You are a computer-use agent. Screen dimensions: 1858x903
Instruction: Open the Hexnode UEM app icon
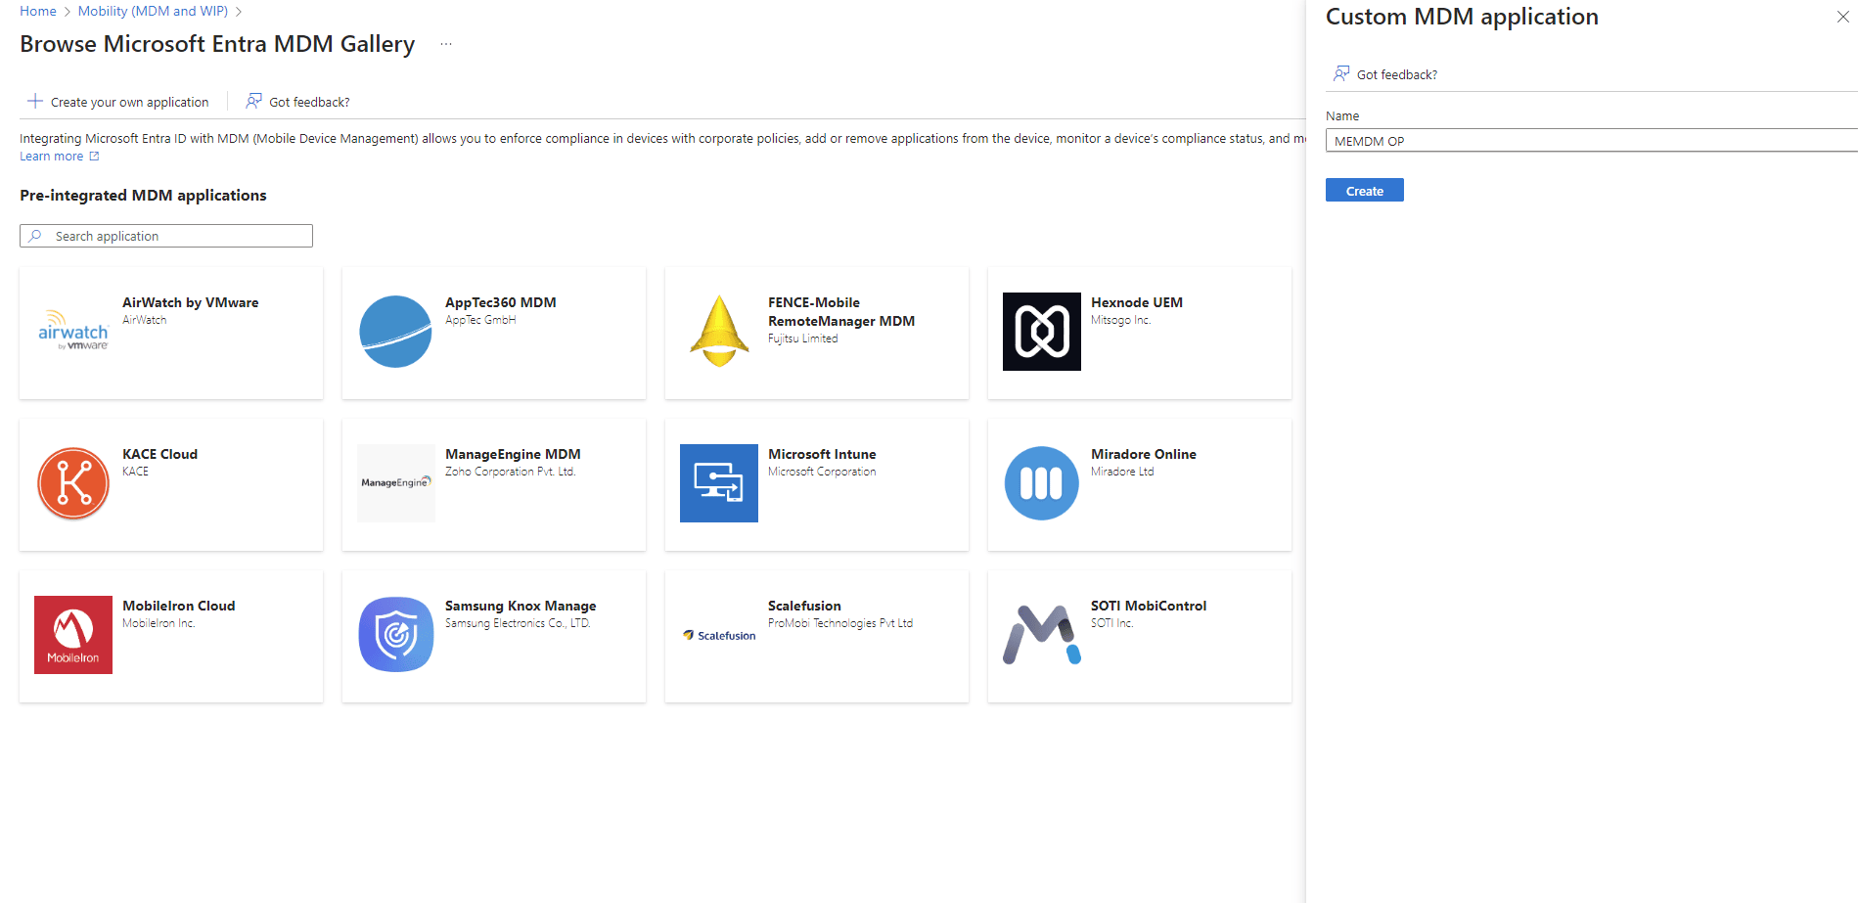[1041, 332]
